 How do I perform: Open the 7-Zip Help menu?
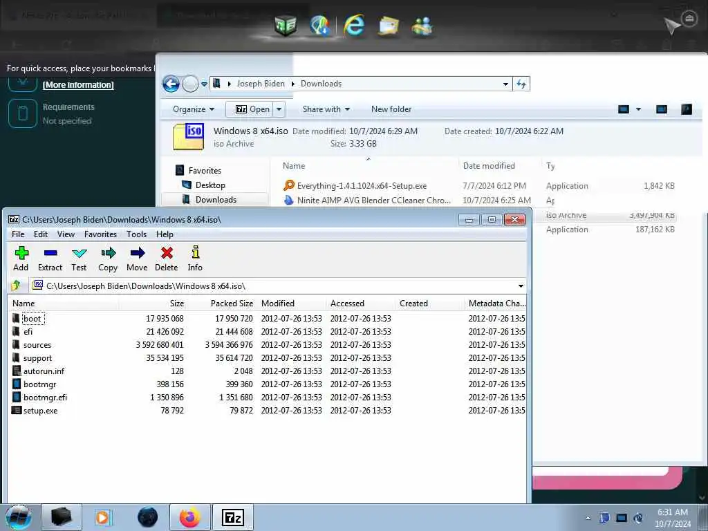tap(165, 234)
